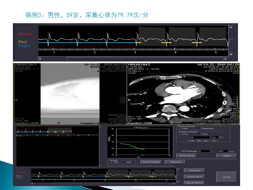Click the top ECG panel's scroll-right arrow
The image size is (253, 190).
[x=225, y=59]
